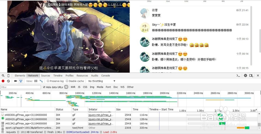
Task: Open DevTools settings gear
Action: pos(246,75)
